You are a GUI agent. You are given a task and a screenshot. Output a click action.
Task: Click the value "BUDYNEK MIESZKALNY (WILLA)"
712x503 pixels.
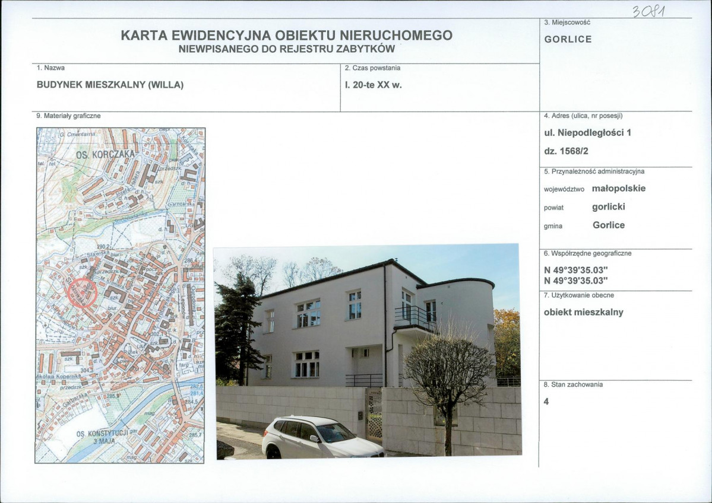point(110,85)
